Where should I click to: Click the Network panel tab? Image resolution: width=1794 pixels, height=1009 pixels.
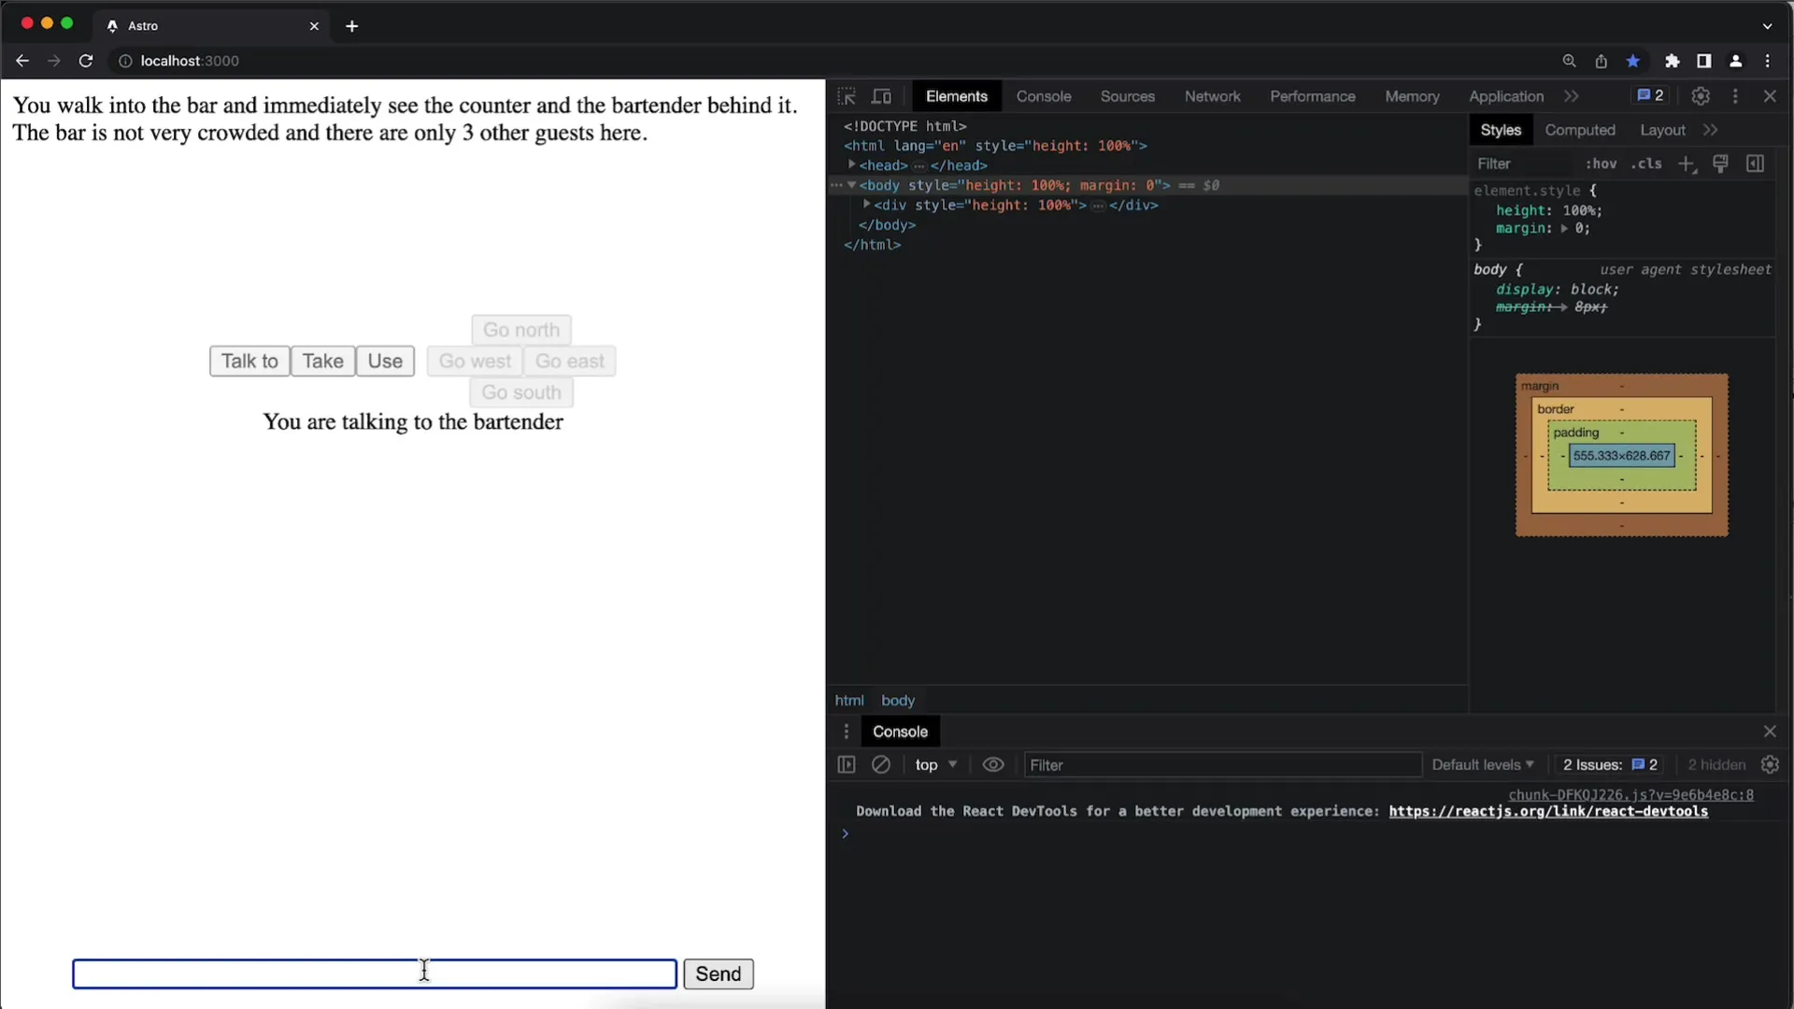click(1213, 96)
